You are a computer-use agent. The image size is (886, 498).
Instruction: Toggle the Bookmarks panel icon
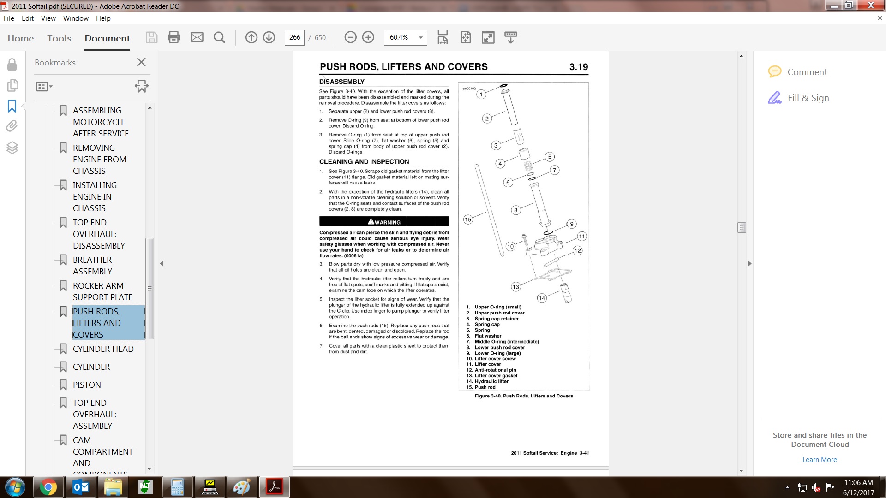point(12,106)
